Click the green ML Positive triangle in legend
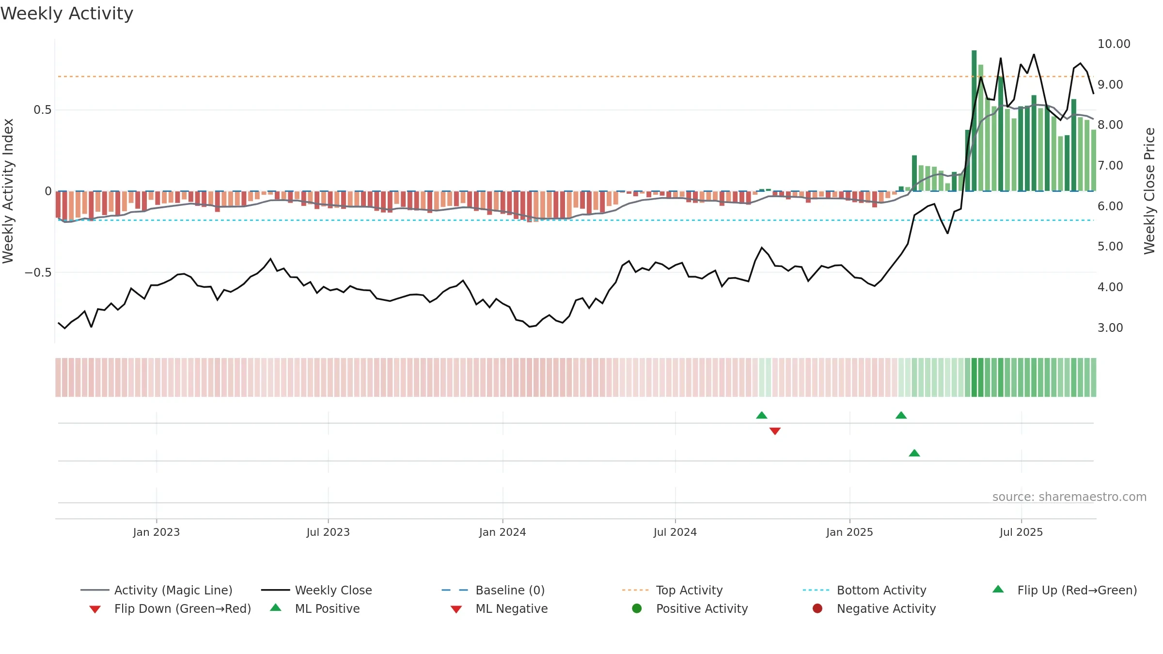 tap(276, 607)
